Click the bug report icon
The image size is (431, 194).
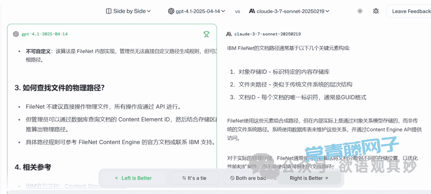(376, 11)
